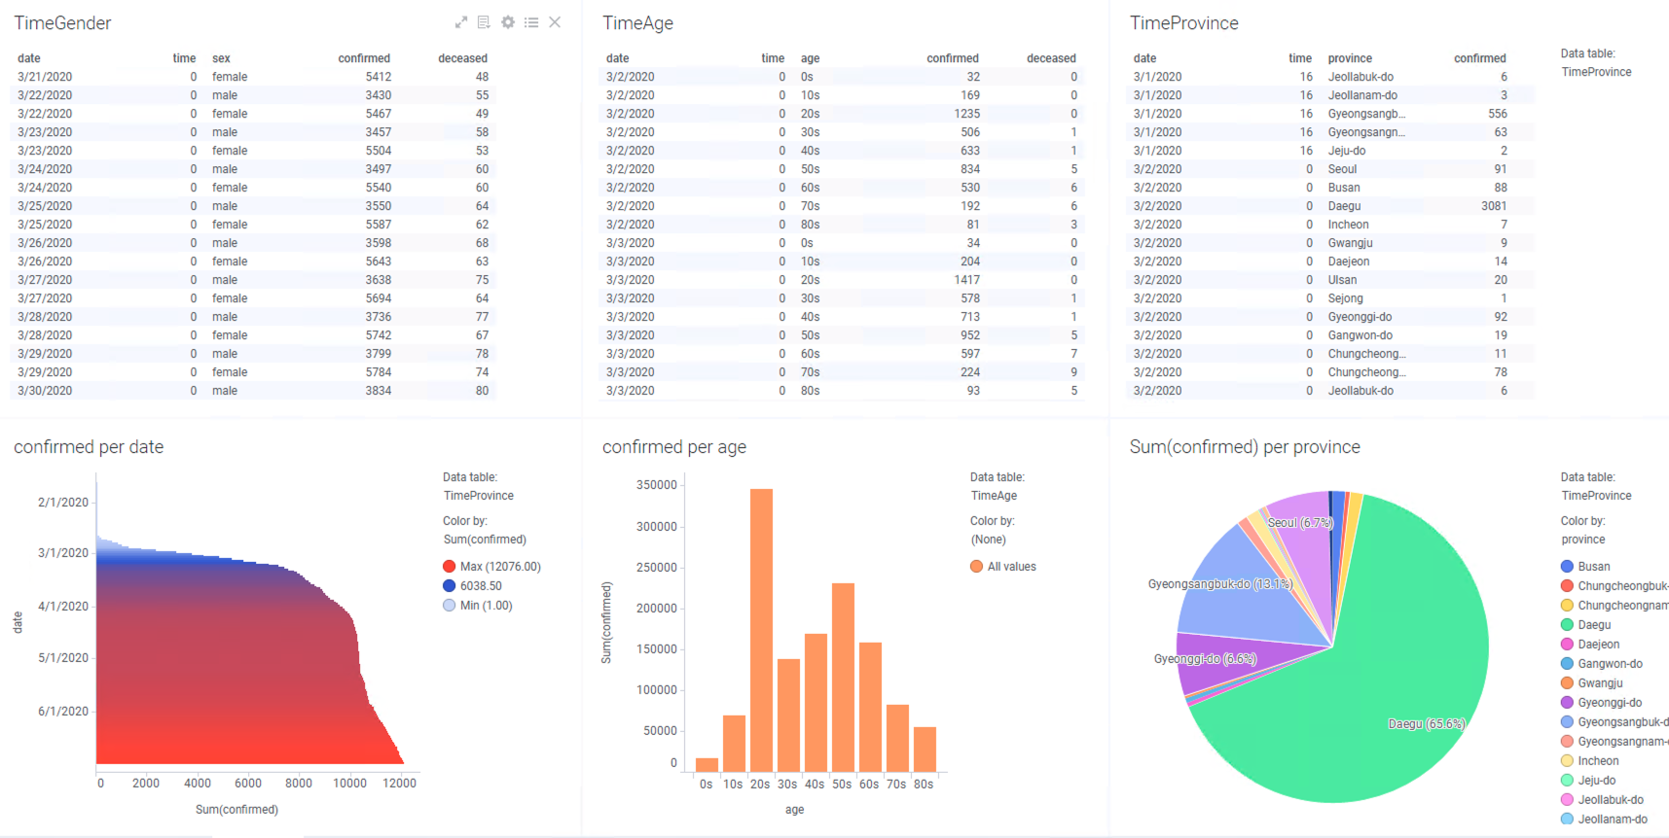The height and width of the screenshot is (838, 1669).
Task: Click the Busan legend color dot
Action: [x=1567, y=567]
